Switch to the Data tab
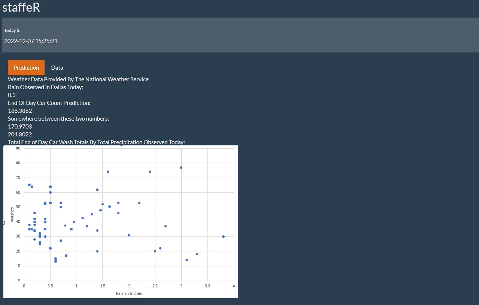The height and width of the screenshot is (305, 479). tap(57, 67)
